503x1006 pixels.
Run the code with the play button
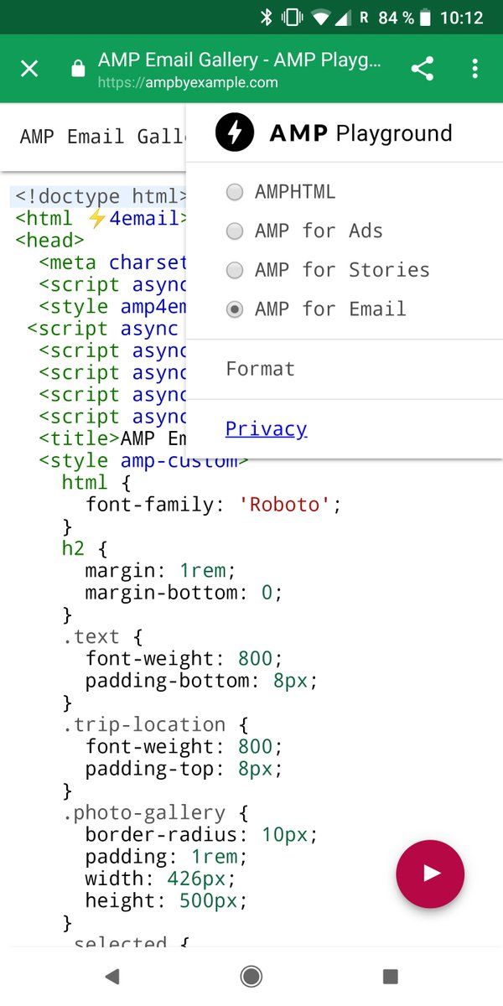(430, 874)
